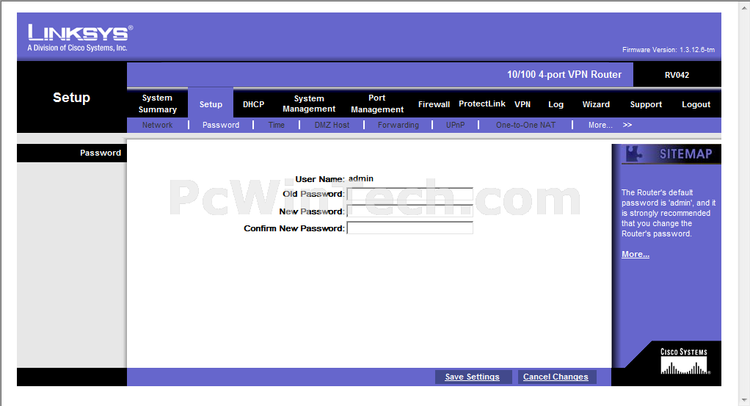Click the Cancel Changes button
The image size is (750, 406).
click(x=556, y=377)
